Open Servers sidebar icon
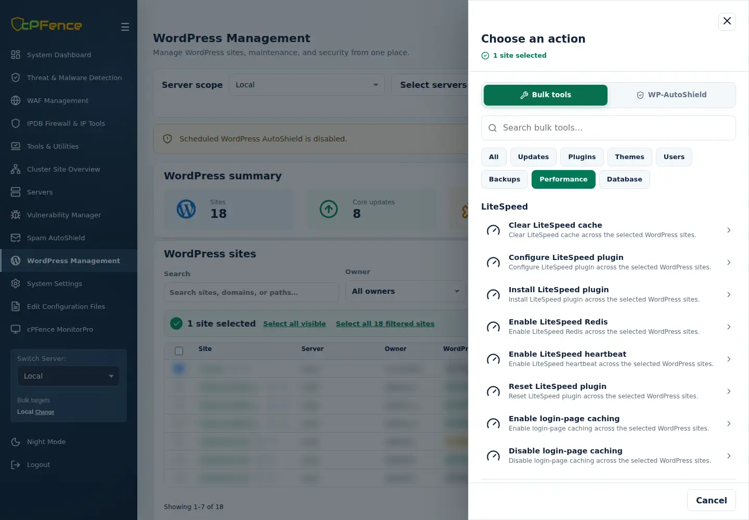Screen dimensions: 749x520 click(16, 192)
